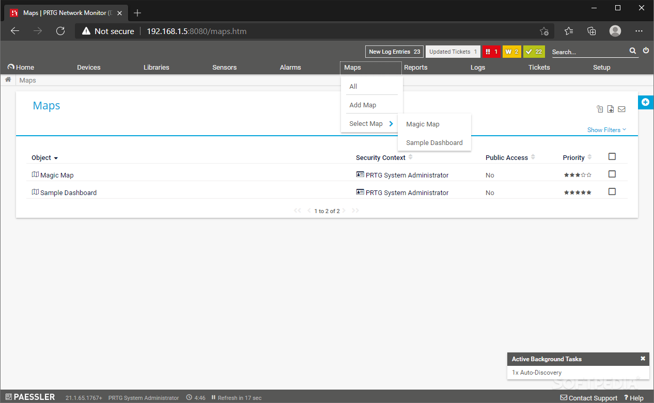Open the Alarms menu
The height and width of the screenshot is (403, 654).
pos(290,68)
